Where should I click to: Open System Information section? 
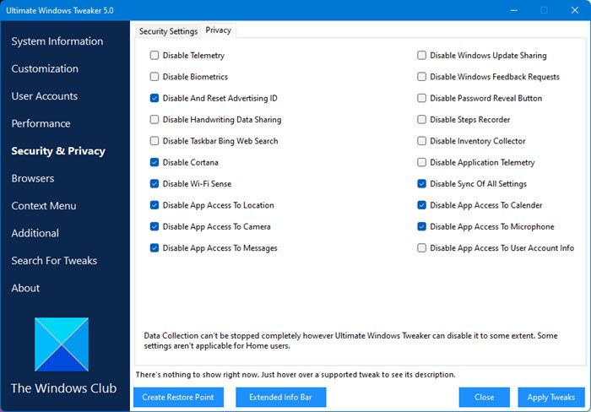pyautogui.click(x=57, y=41)
